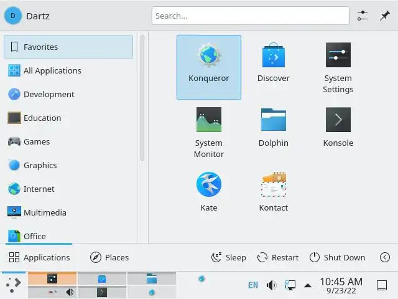Image resolution: width=398 pixels, height=299 pixels.
Task: Select the Favorites category
Action: (68, 47)
